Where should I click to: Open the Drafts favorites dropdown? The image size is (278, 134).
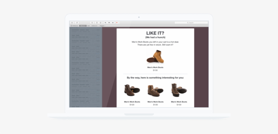[x=95, y=26]
